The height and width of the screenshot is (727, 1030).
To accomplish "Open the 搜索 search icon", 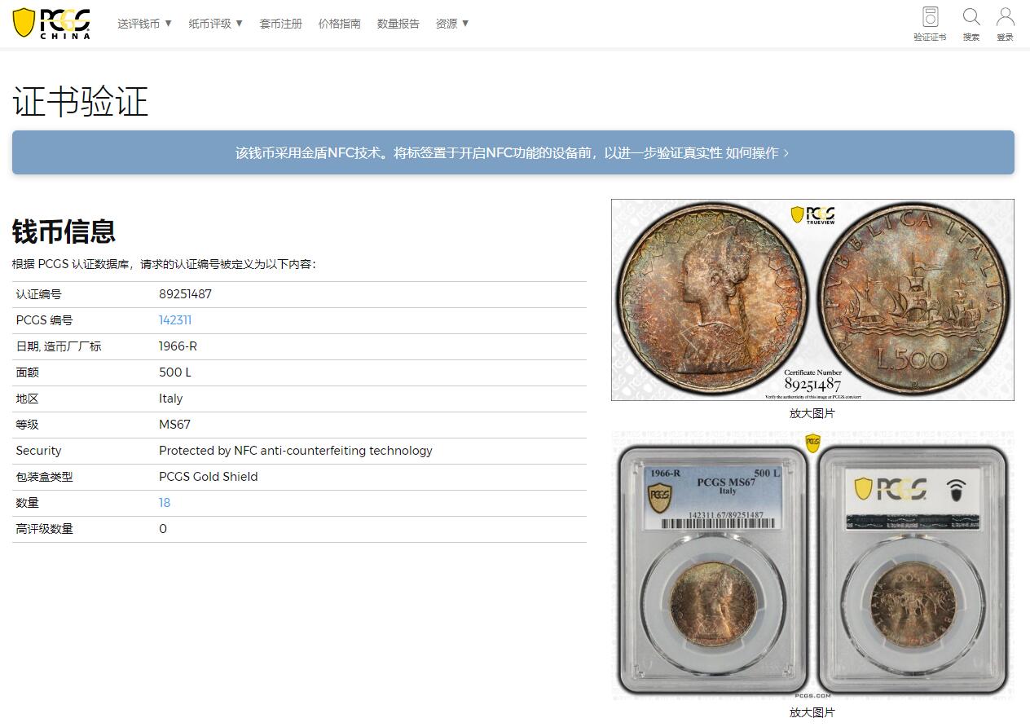I will pyautogui.click(x=971, y=24).
